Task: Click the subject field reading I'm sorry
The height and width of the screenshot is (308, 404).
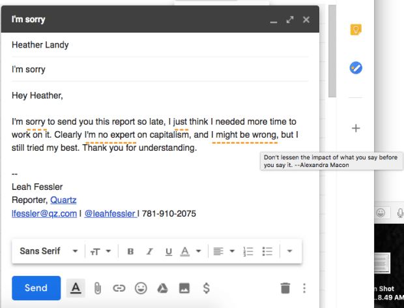Action: click(163, 69)
